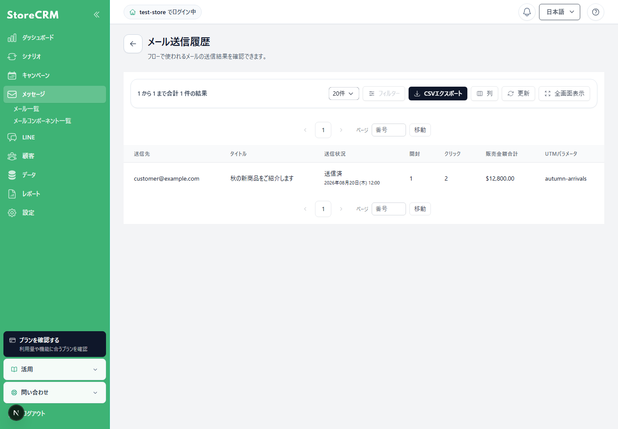Click the 設定 gear icon
This screenshot has width=618, height=429.
(x=12, y=213)
